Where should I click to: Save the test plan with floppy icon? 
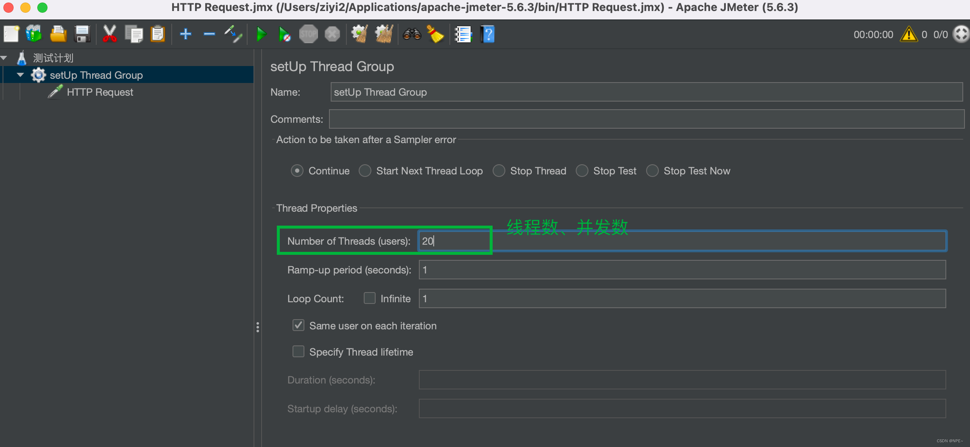82,34
